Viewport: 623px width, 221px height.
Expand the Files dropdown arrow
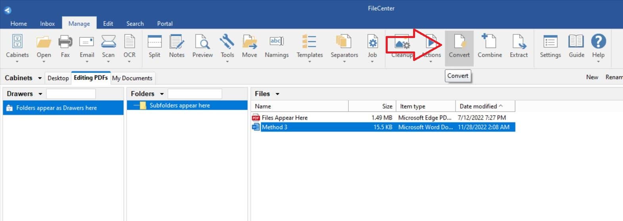[x=277, y=94]
